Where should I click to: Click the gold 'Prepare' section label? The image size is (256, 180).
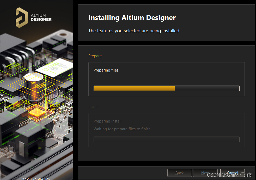tap(95, 56)
